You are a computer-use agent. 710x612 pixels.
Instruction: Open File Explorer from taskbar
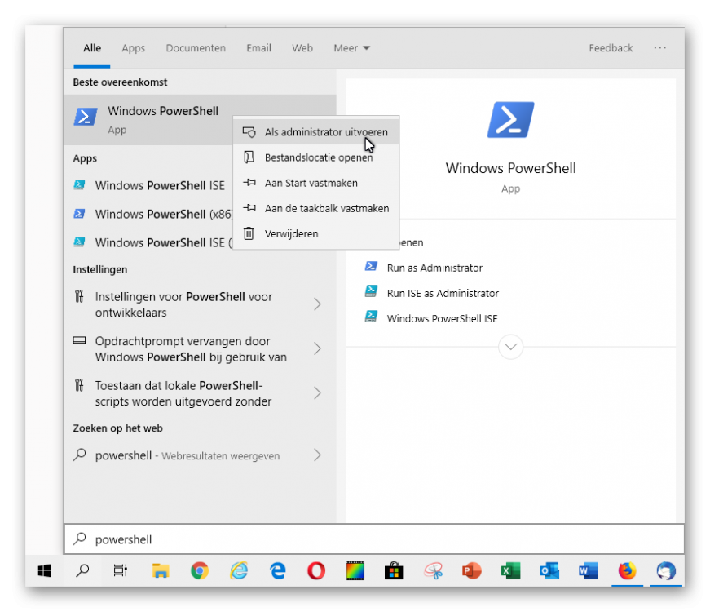[x=161, y=570]
